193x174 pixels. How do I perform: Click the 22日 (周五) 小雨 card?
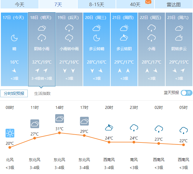tap(151, 49)
